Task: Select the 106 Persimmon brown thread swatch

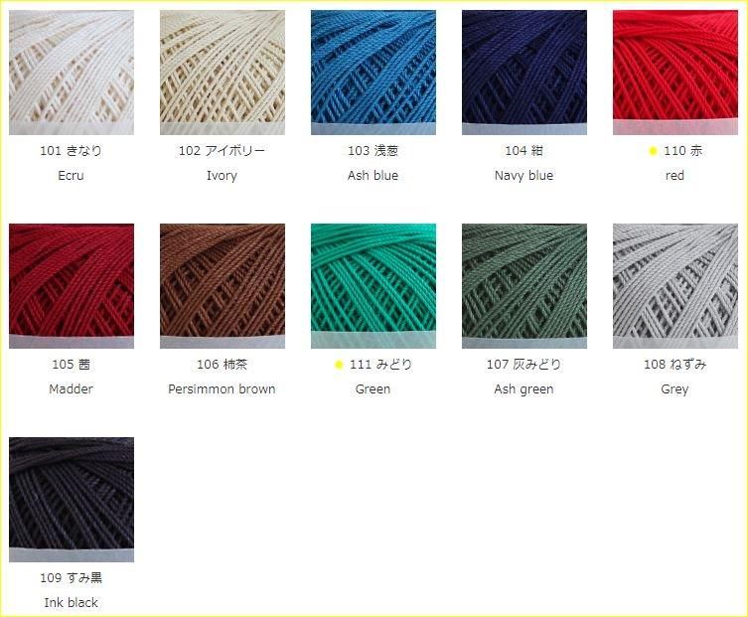Action: pos(223,286)
